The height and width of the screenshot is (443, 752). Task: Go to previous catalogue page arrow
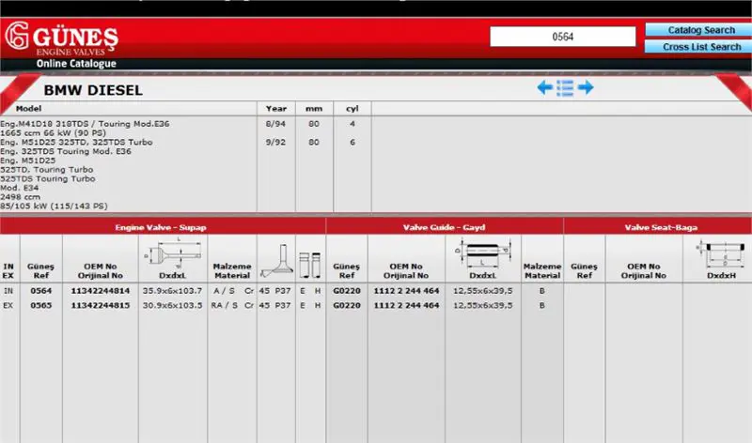pos(545,87)
